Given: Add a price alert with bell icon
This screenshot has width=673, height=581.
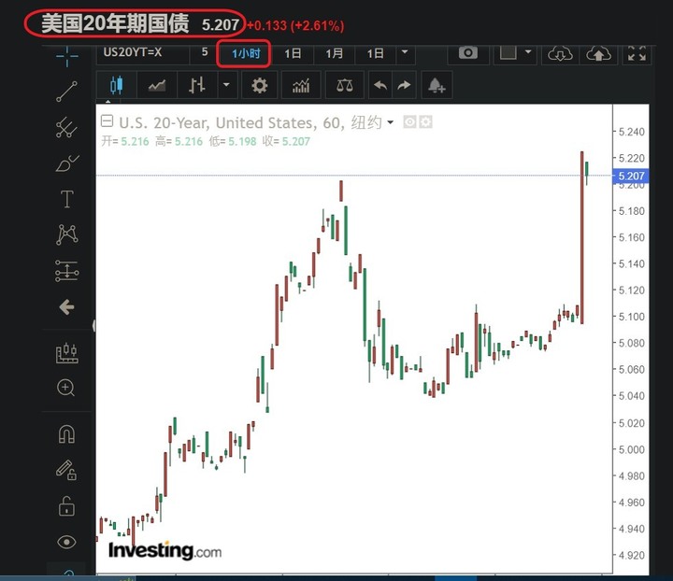Looking at the screenshot, I should coord(437,85).
